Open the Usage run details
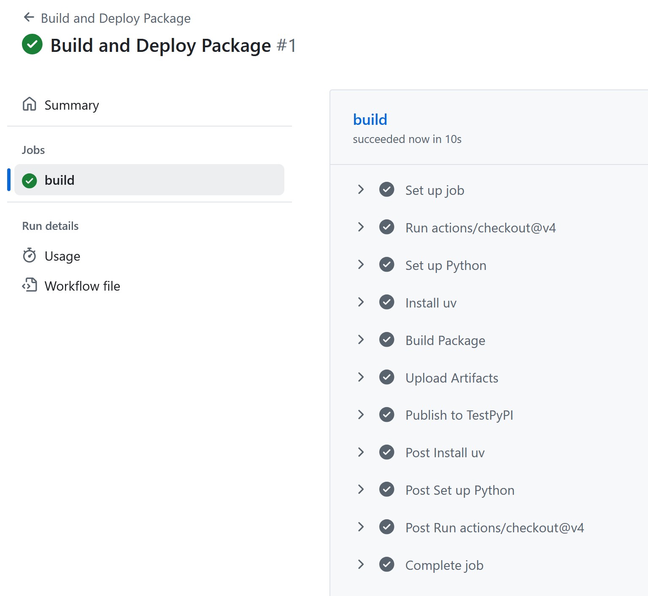Screen dimensions: 648x596 tap(62, 256)
